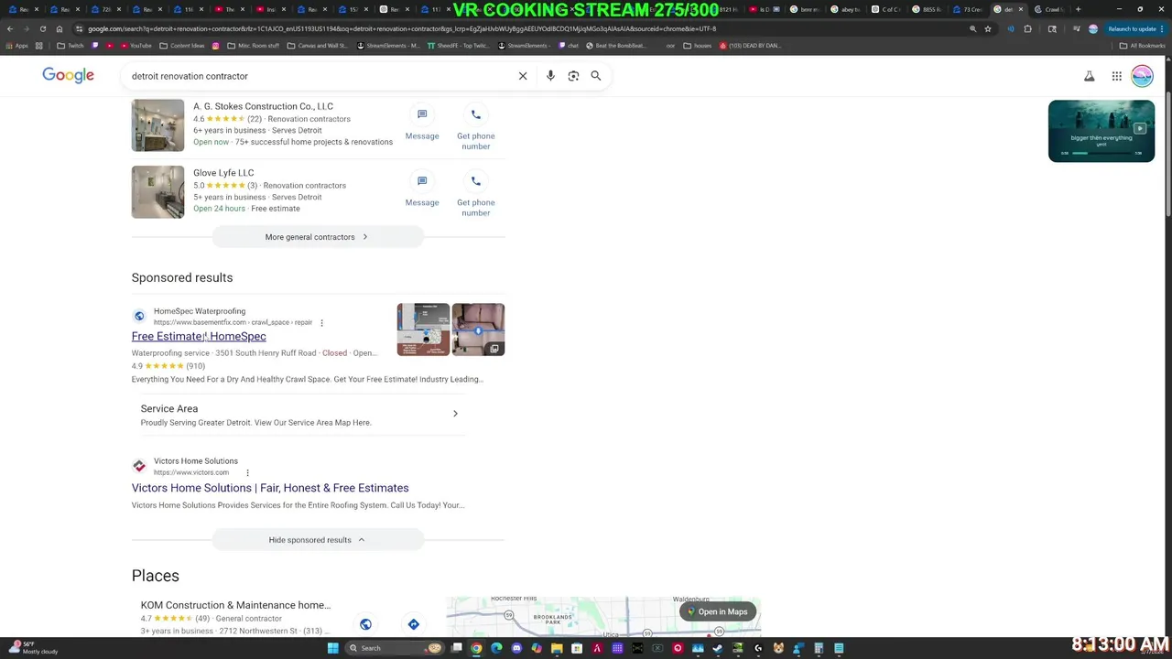Open Google Lens image search icon
Image resolution: width=1172 pixels, height=659 pixels.
(573, 76)
